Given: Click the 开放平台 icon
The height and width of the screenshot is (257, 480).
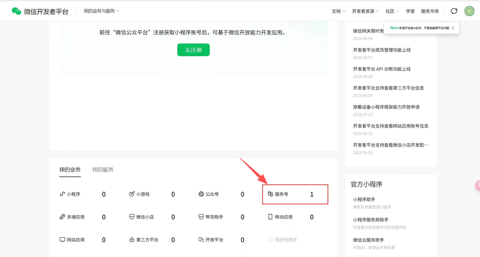Looking at the screenshot, I should pyautogui.click(x=201, y=240).
